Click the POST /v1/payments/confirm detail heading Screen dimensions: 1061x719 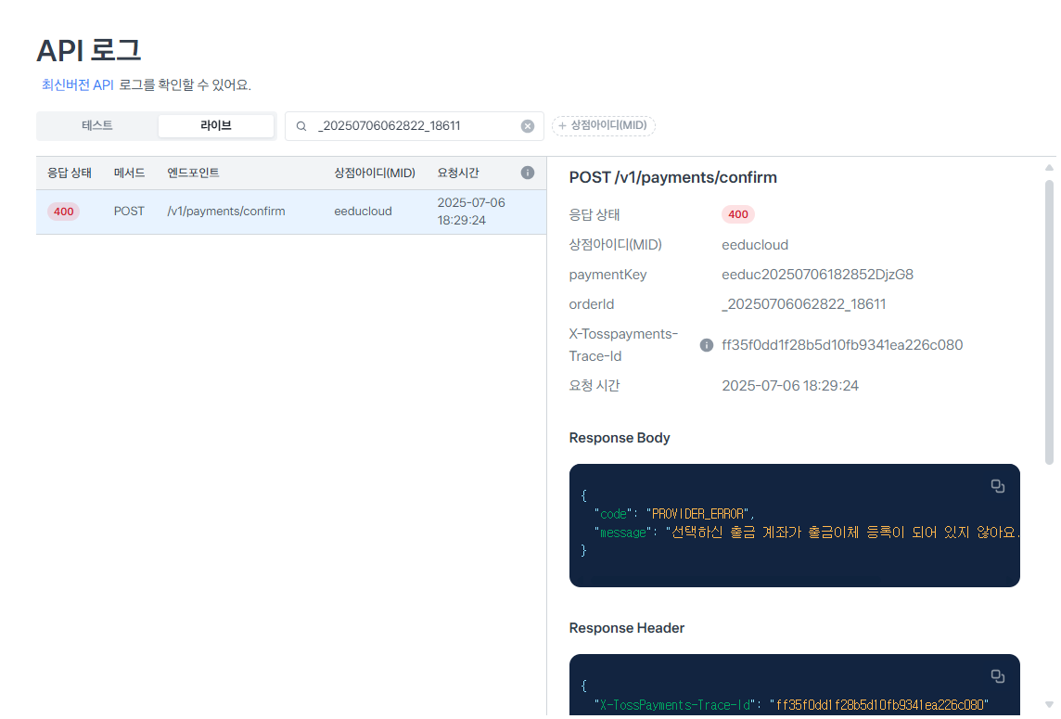coord(673,177)
